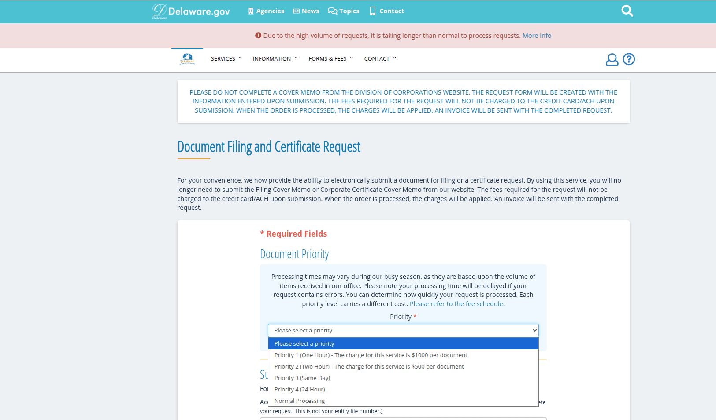Click the search magnifier icon
Screen dimensions: 716x420
(627, 11)
